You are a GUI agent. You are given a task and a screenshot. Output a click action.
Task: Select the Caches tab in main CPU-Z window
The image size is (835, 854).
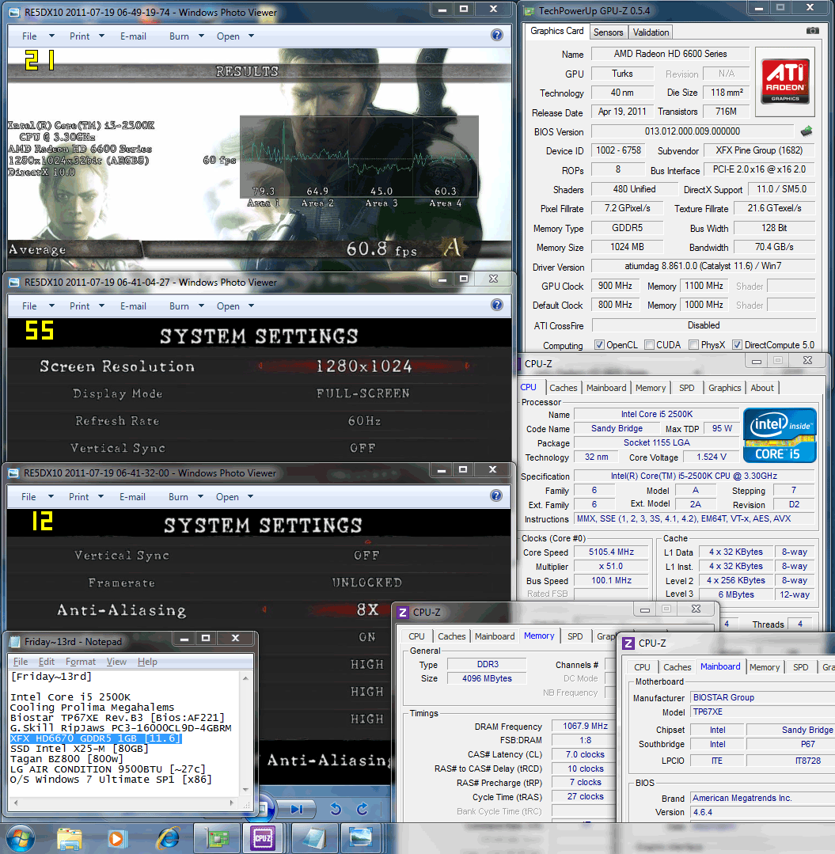pyautogui.click(x=563, y=388)
